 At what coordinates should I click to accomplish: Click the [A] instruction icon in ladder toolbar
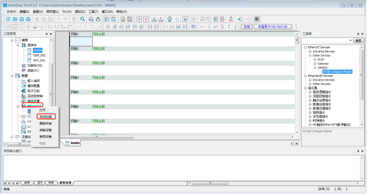click(178, 27)
